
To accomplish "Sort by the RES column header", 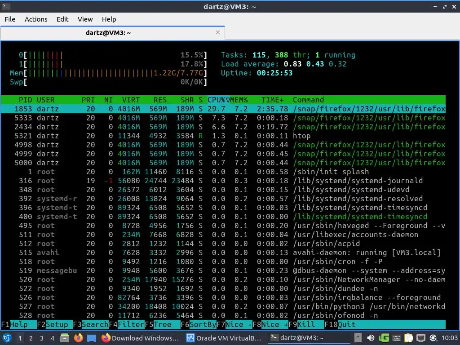I will pyautogui.click(x=160, y=100).
